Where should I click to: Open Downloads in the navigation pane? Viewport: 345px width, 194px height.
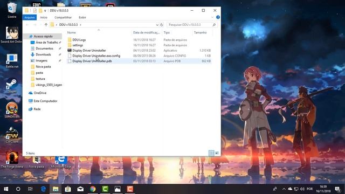(43, 54)
